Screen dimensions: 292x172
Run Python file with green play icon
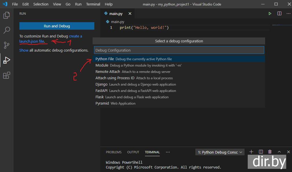(270, 14)
